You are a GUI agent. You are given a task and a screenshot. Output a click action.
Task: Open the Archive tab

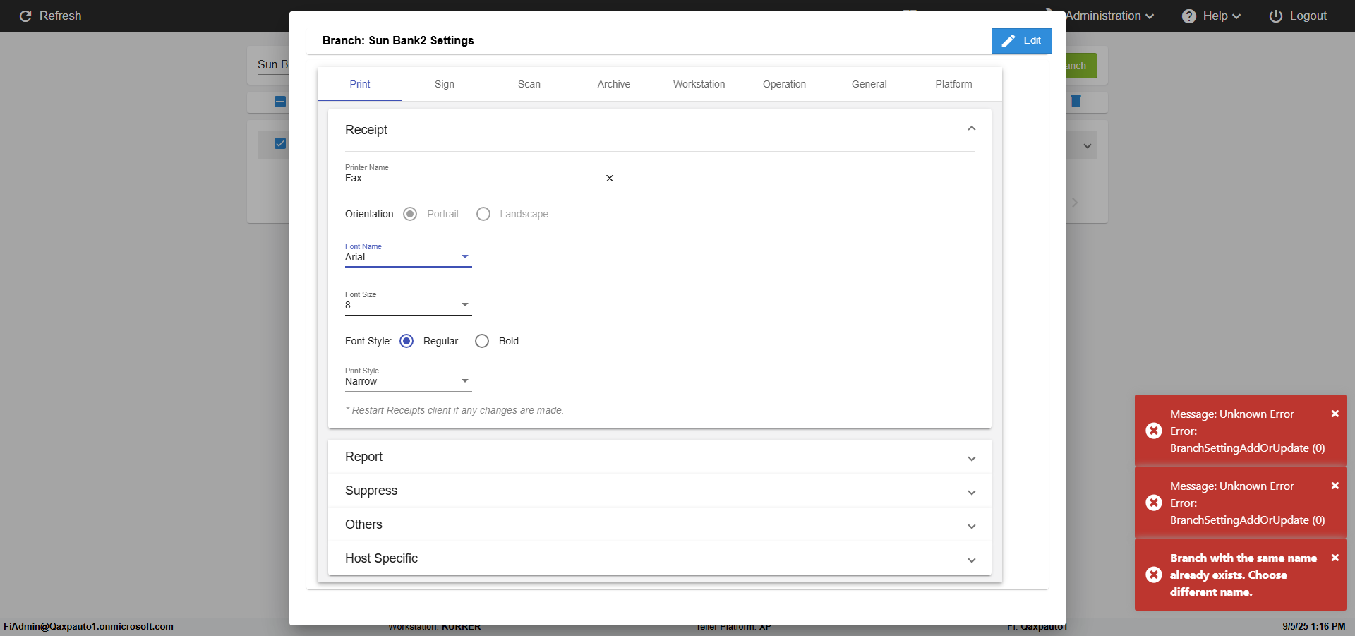613,84
